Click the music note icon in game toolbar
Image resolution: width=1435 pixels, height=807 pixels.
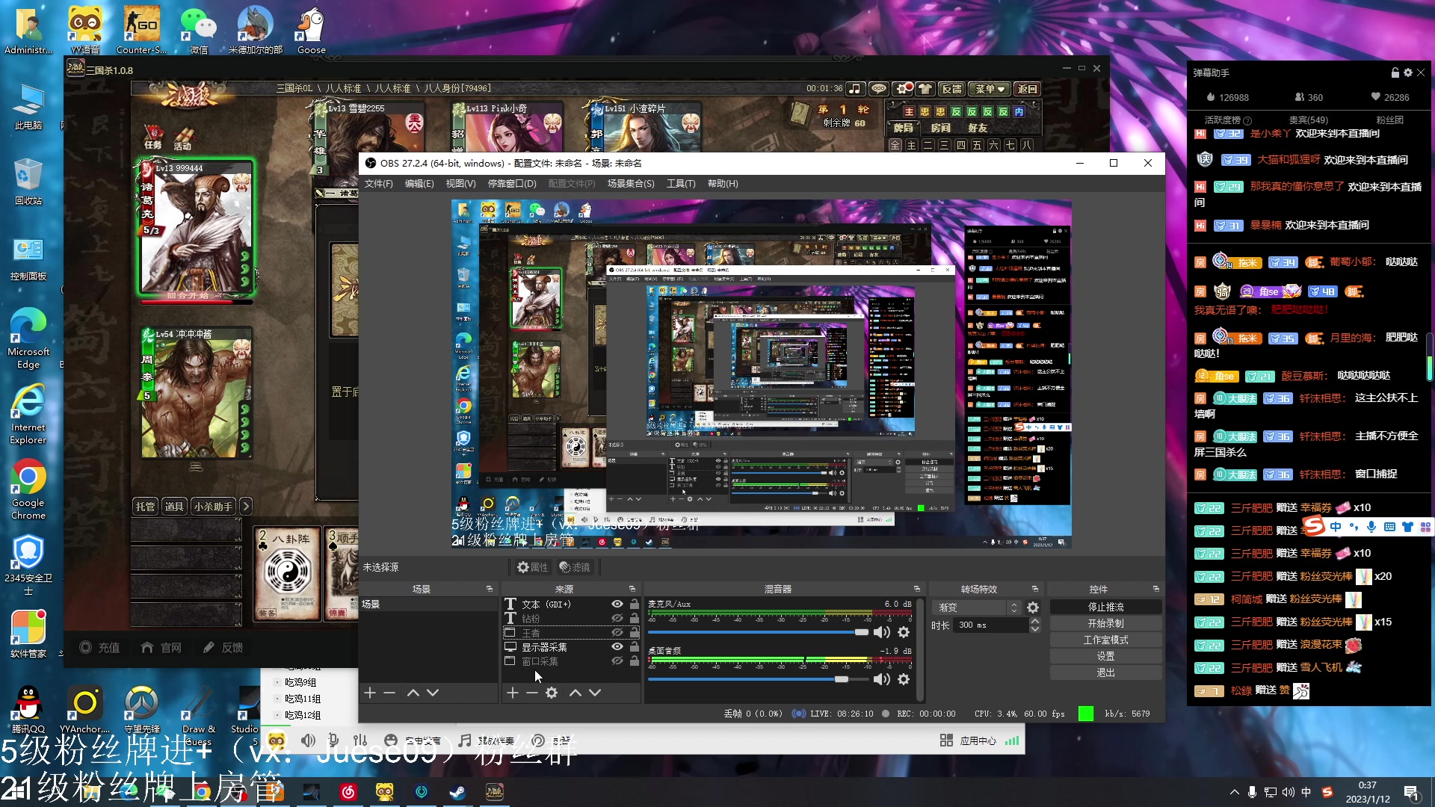coord(855,89)
